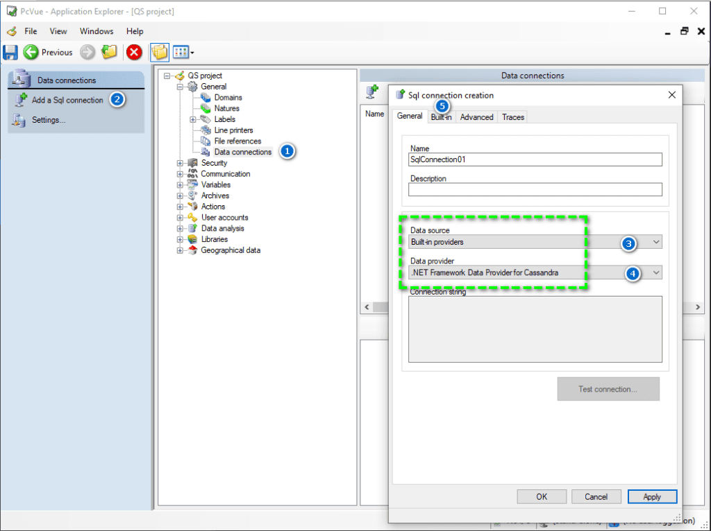Switch to the Built-in tab

tap(441, 116)
